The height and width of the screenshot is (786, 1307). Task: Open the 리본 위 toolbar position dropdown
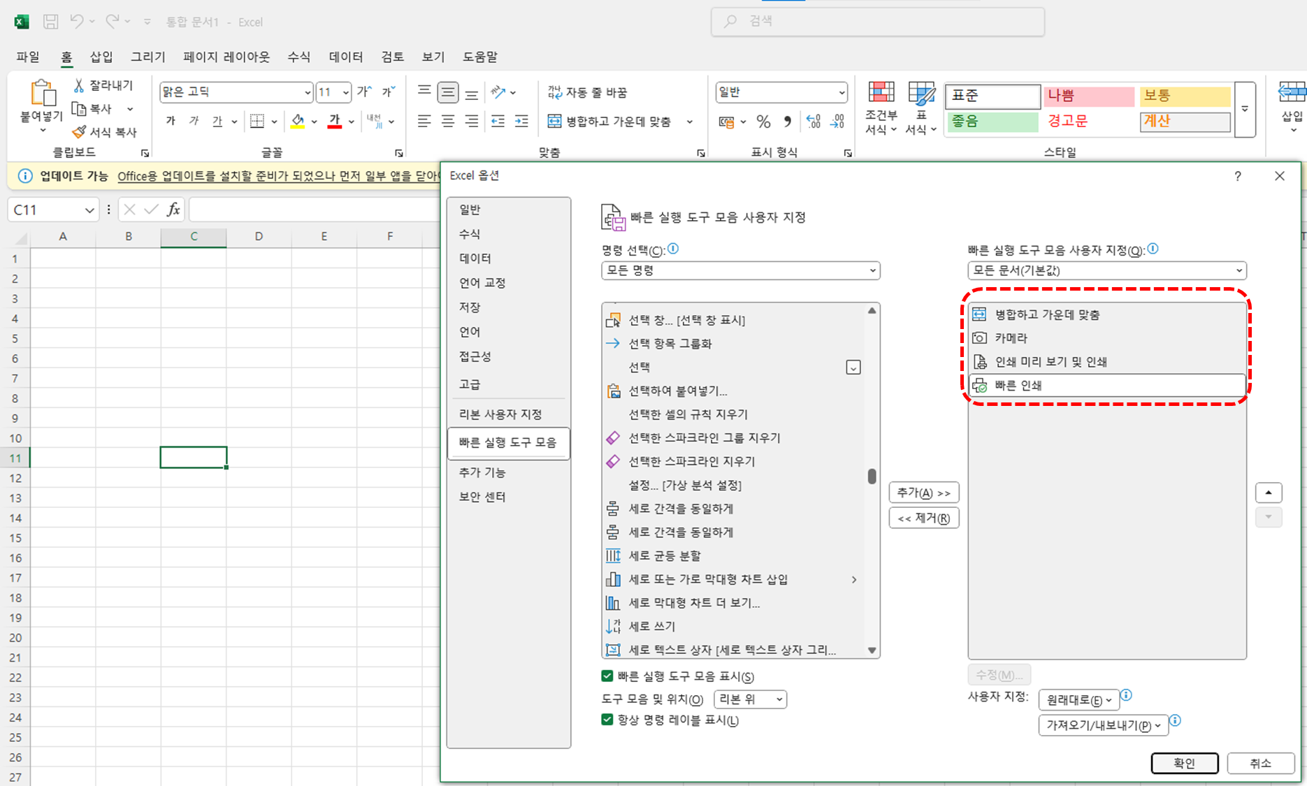(750, 699)
